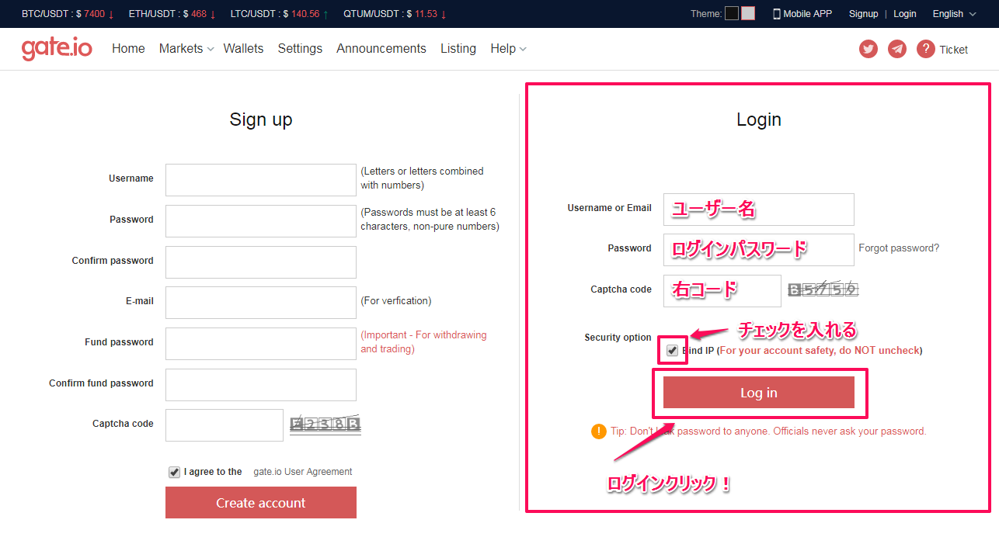Open the Listing menu item
The width and height of the screenshot is (999, 551).
tap(458, 48)
